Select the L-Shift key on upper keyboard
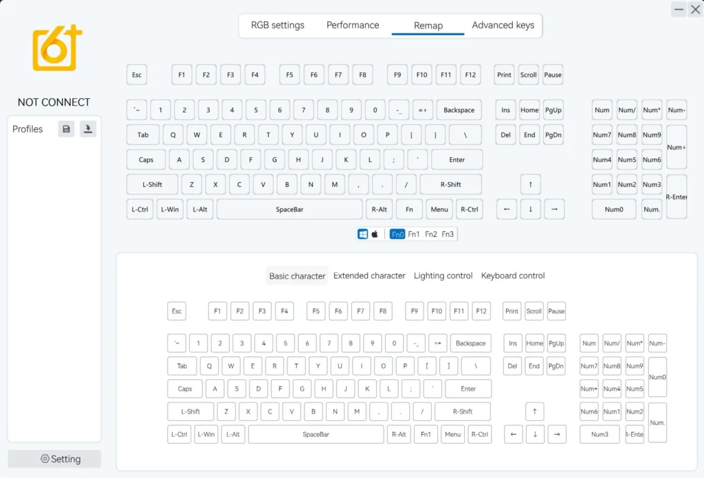This screenshot has width=704, height=478. point(152,184)
